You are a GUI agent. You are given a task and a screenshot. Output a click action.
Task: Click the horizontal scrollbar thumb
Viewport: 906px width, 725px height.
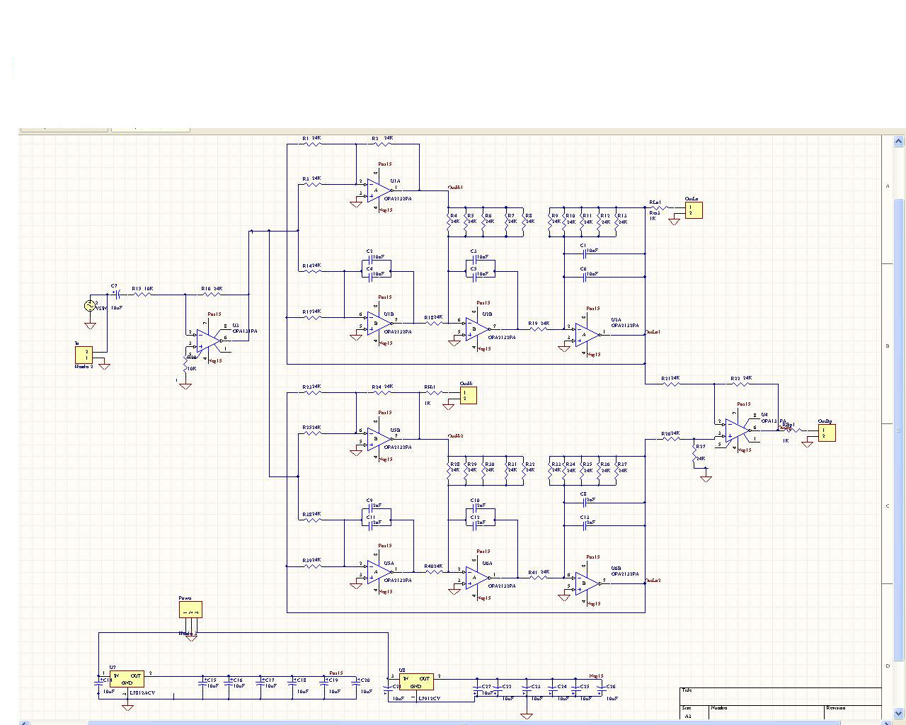pyautogui.click(x=464, y=723)
